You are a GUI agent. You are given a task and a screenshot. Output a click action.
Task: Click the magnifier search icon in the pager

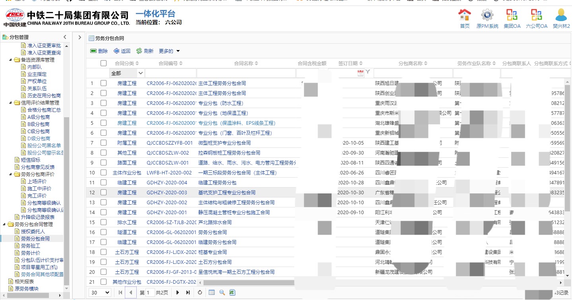click(222, 292)
